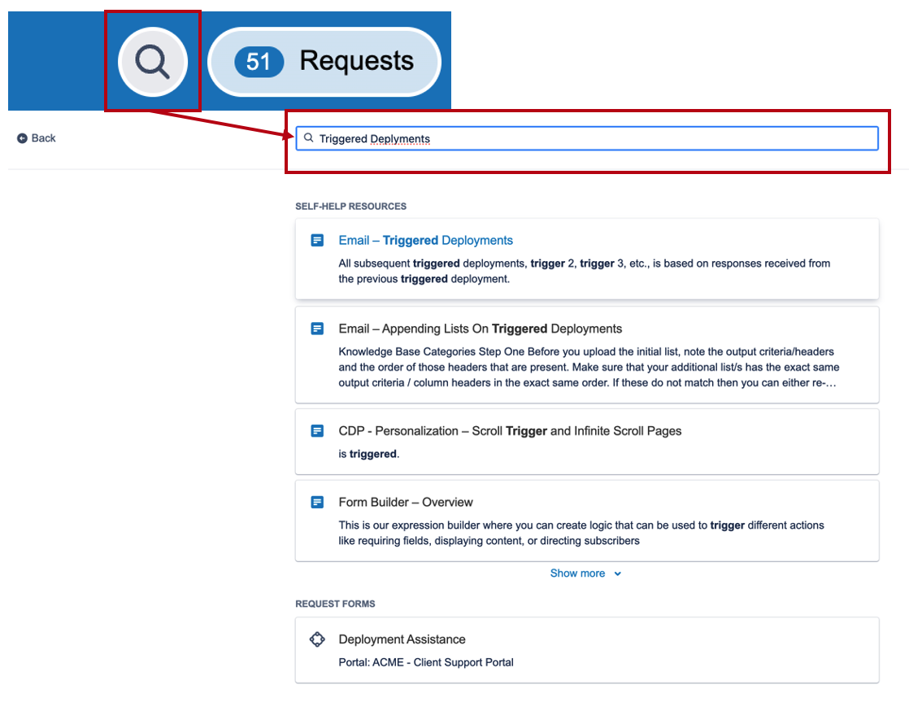Click document icon beside Appending Lists article

[317, 329]
